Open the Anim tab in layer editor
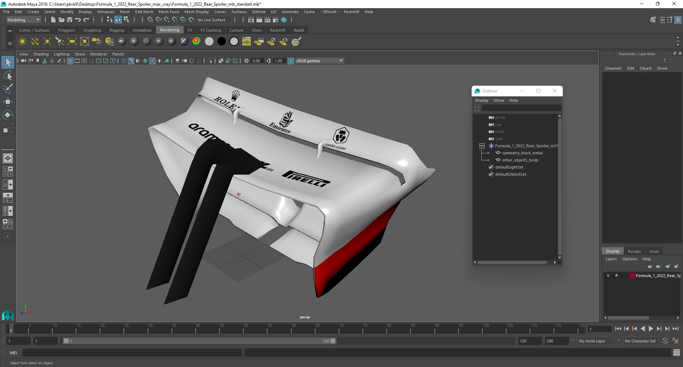 [654, 251]
